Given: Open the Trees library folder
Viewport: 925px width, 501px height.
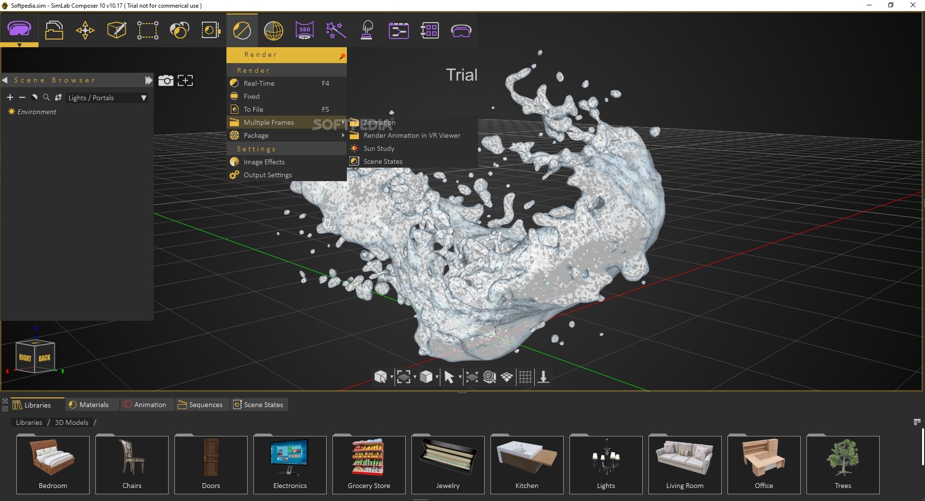Looking at the screenshot, I should [843, 464].
